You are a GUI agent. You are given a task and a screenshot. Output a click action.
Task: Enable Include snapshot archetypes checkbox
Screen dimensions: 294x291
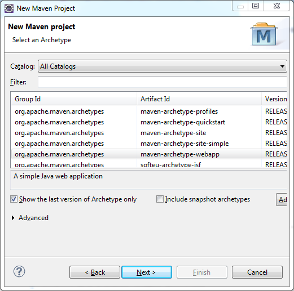[x=160, y=199]
